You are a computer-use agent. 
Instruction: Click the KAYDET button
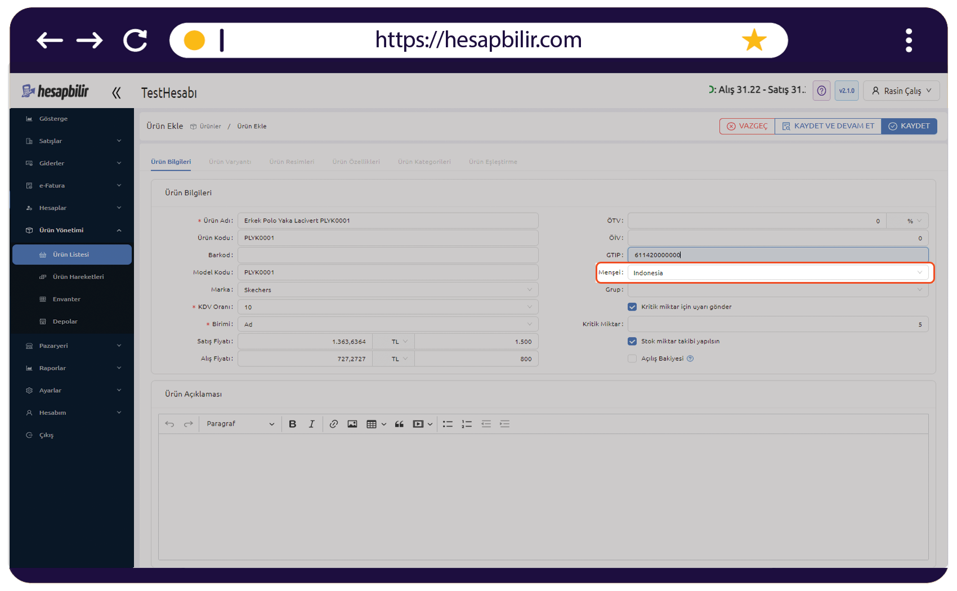click(909, 126)
